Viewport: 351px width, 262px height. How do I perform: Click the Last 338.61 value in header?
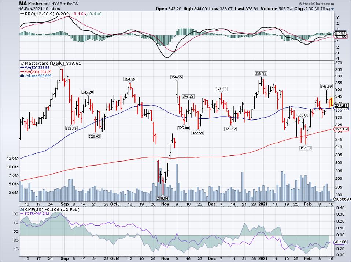click(247, 9)
